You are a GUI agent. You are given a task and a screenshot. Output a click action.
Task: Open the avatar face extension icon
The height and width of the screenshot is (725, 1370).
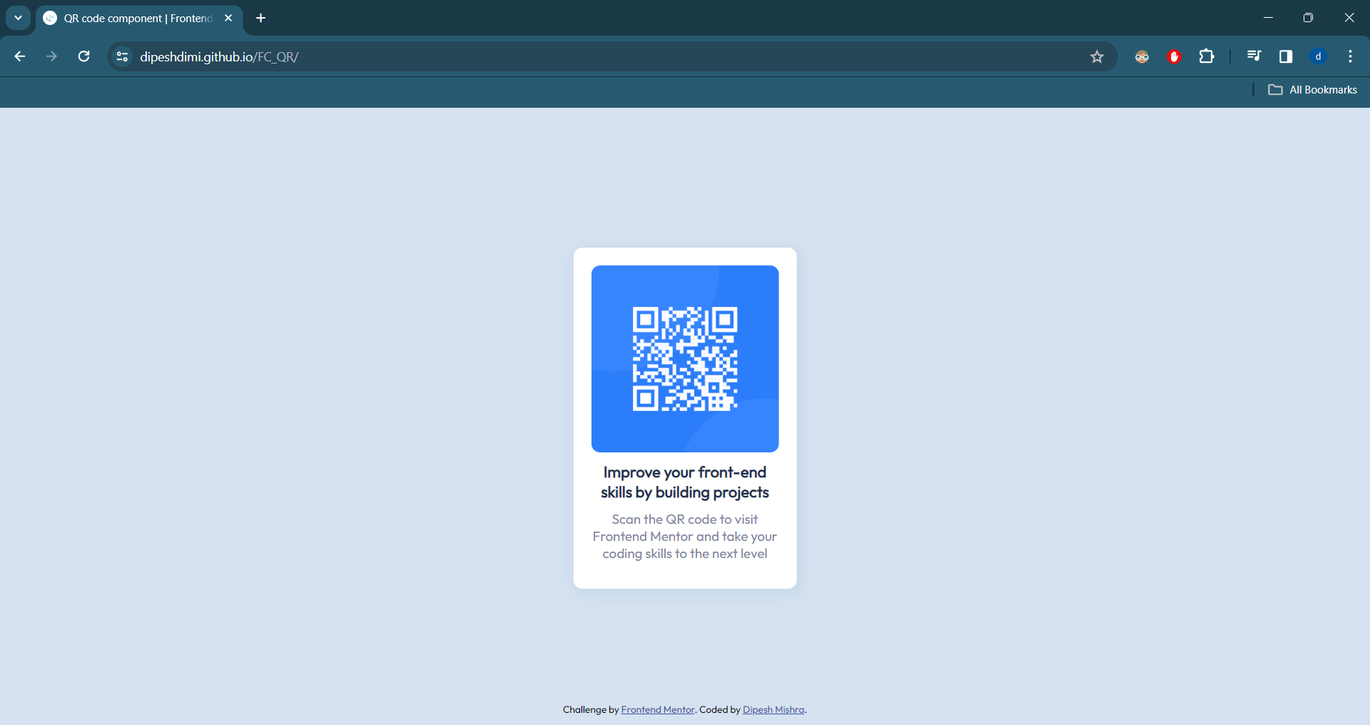coord(1142,56)
